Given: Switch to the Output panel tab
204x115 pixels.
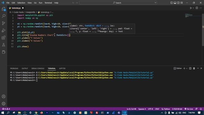Looking at the screenshot, I should tap(25, 68).
